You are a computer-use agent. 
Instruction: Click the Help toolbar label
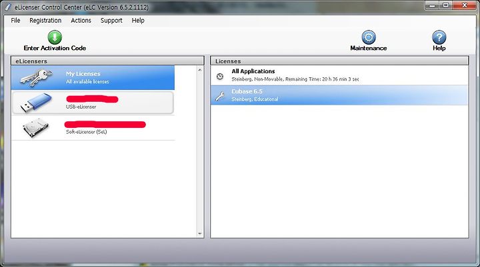pyautogui.click(x=439, y=48)
